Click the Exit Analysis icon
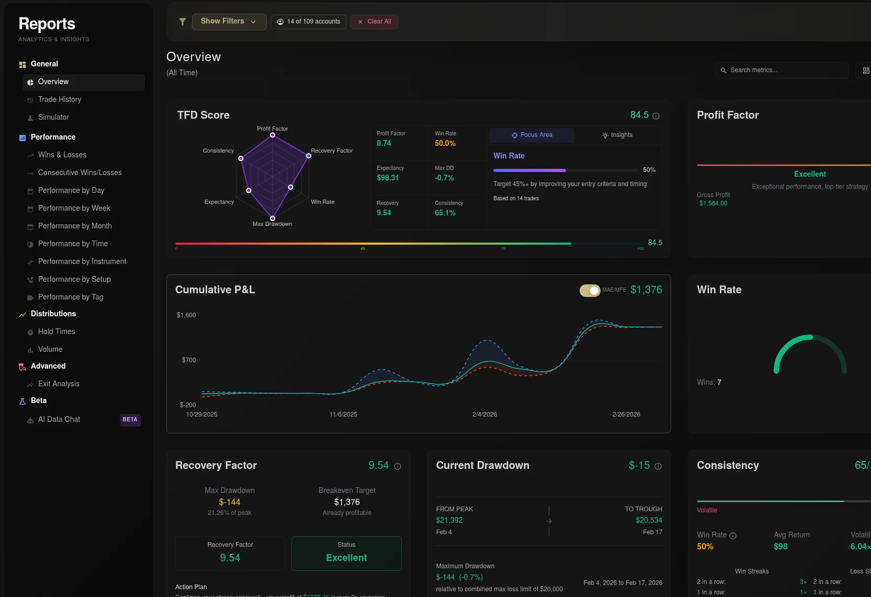Image resolution: width=871 pixels, height=597 pixels. click(30, 384)
